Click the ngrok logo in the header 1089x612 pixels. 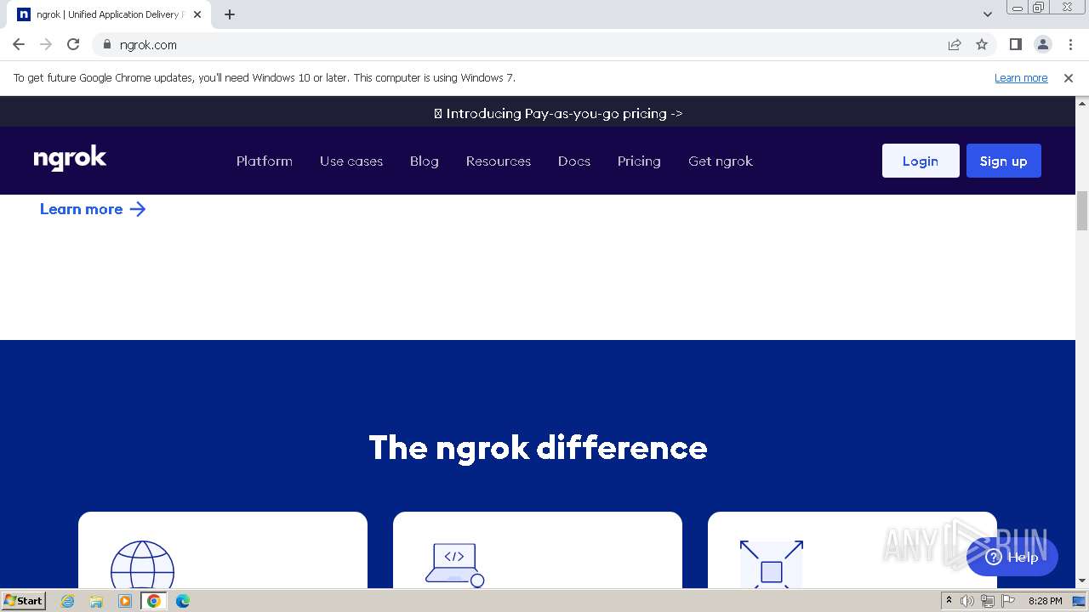tap(70, 159)
